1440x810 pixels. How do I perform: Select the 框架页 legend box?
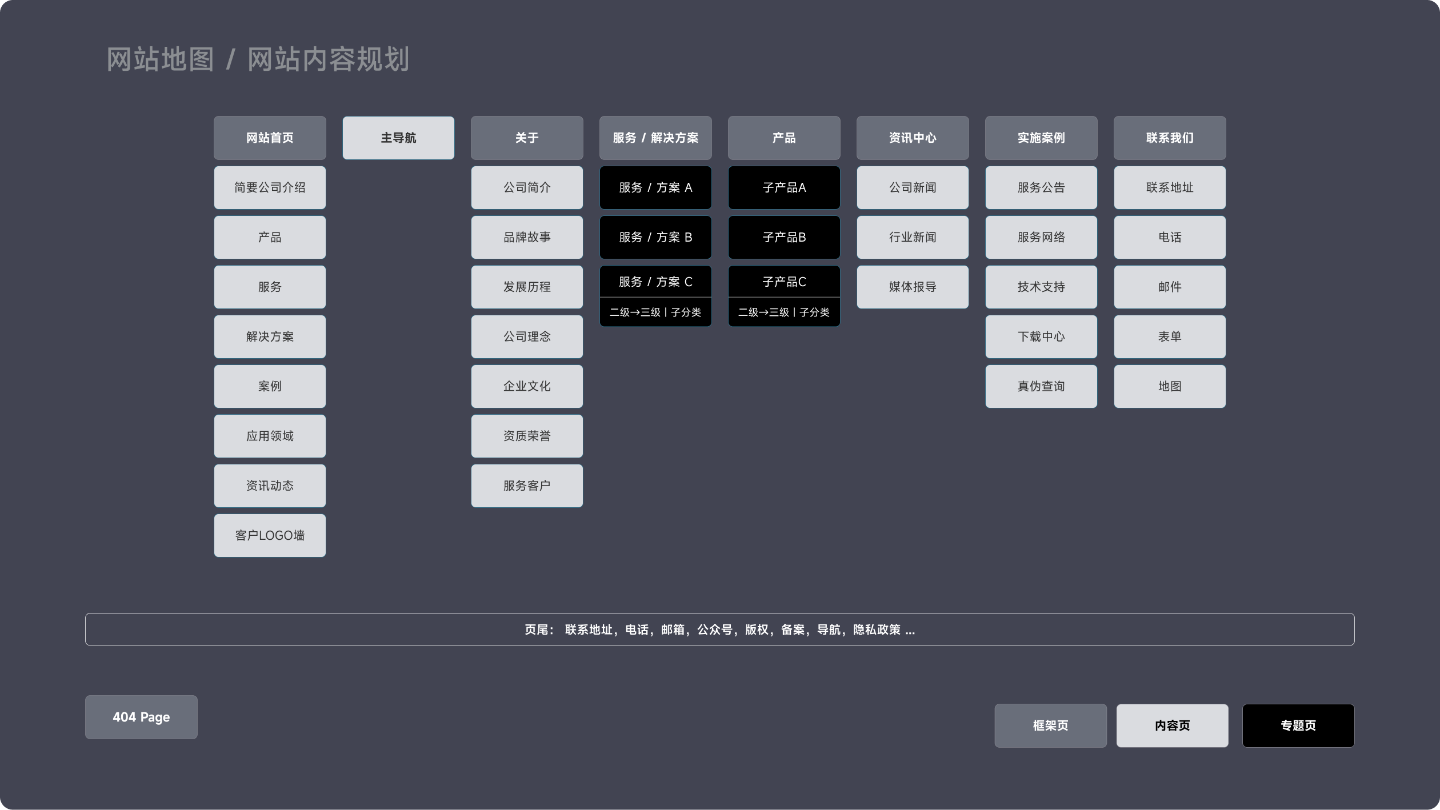tap(1050, 725)
